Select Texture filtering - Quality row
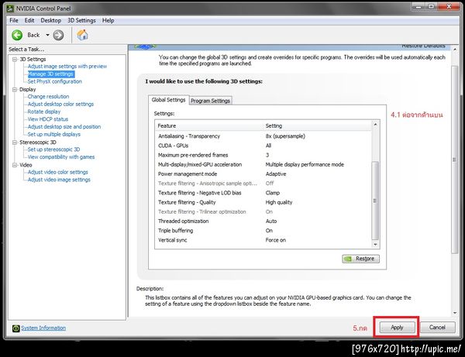Viewport: 465px width, 357px height. (263, 202)
